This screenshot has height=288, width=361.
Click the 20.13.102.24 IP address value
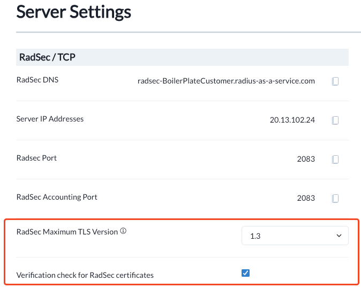(x=292, y=120)
